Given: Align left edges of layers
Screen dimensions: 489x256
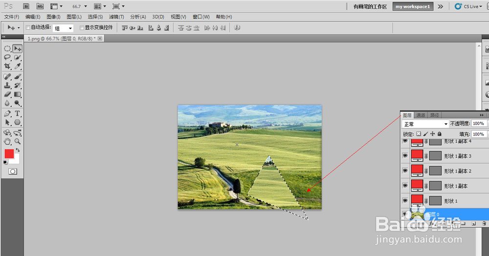Looking at the screenshot, I should point(151,28).
